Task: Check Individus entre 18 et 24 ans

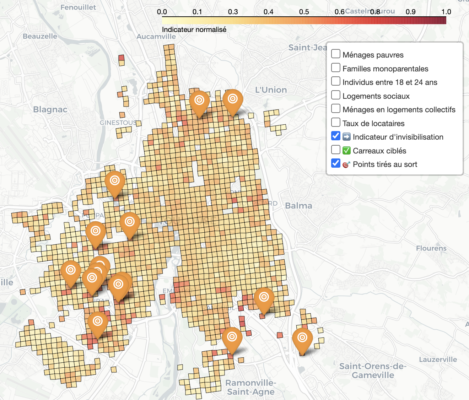Action: pos(336,81)
